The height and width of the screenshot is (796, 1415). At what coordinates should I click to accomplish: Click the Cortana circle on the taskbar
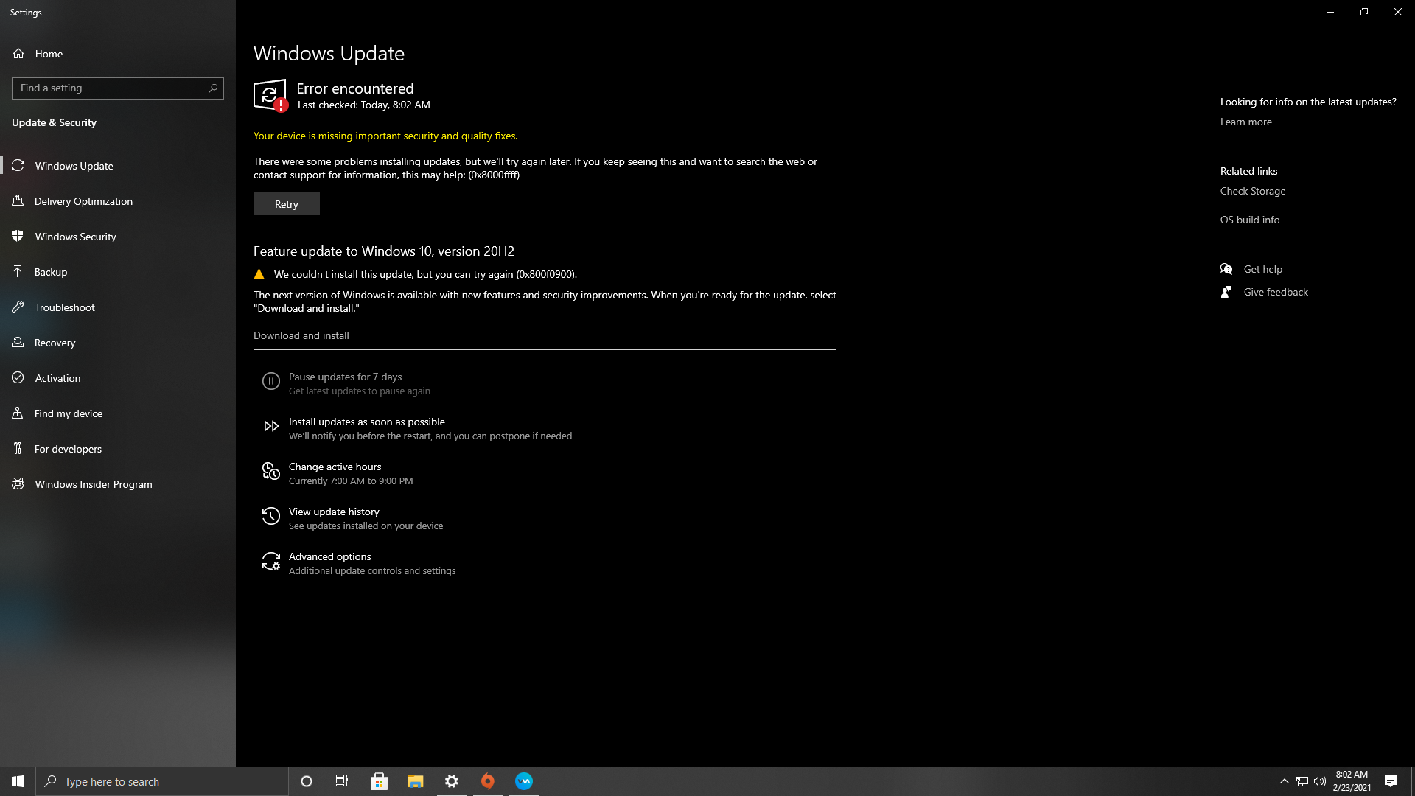point(307,781)
